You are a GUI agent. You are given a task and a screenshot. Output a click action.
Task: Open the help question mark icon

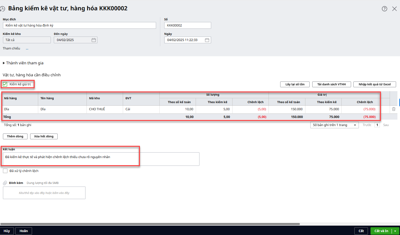pyautogui.click(x=384, y=9)
